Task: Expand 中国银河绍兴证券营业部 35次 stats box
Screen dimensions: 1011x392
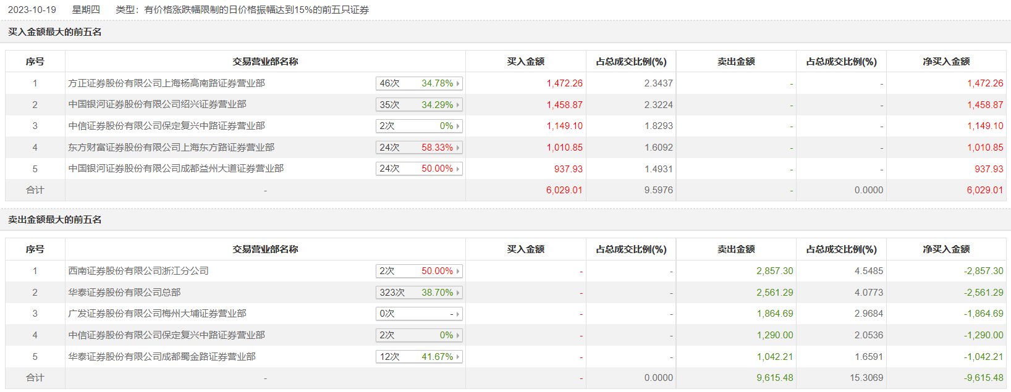Action: click(418, 105)
